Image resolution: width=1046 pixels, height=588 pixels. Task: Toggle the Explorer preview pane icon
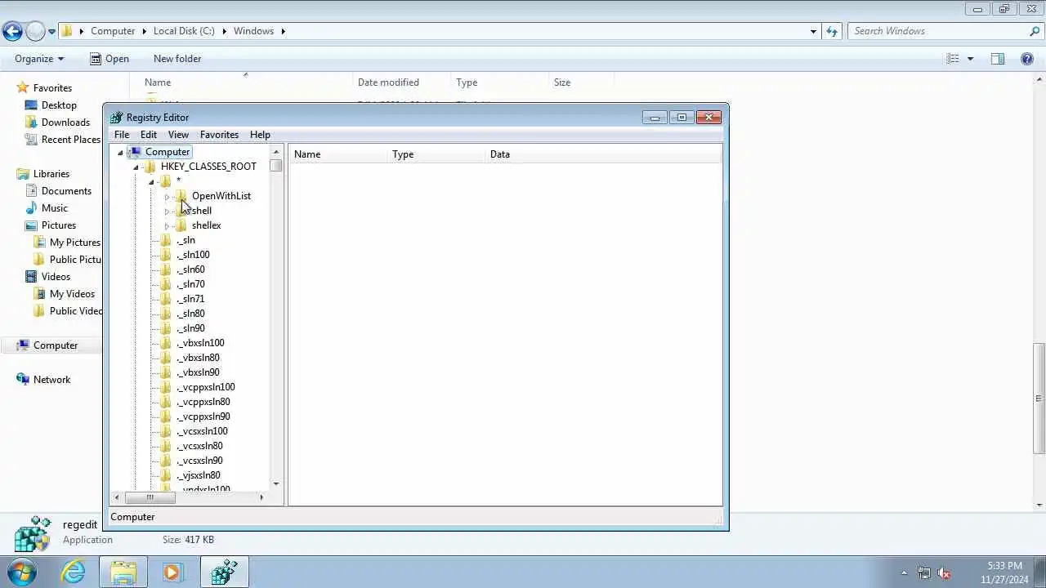pyautogui.click(x=997, y=59)
